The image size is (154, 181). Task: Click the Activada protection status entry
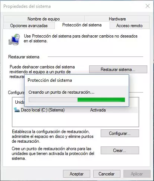[x=98, y=110]
